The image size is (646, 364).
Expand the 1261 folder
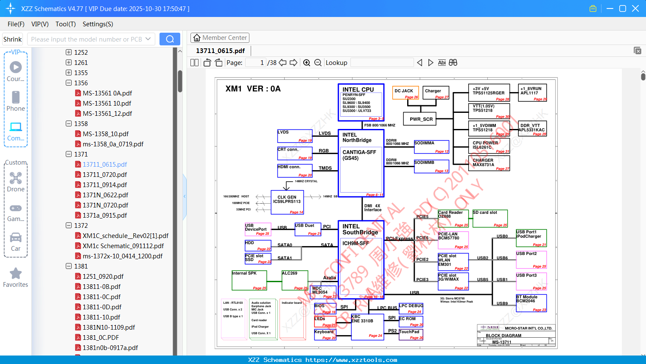click(69, 62)
